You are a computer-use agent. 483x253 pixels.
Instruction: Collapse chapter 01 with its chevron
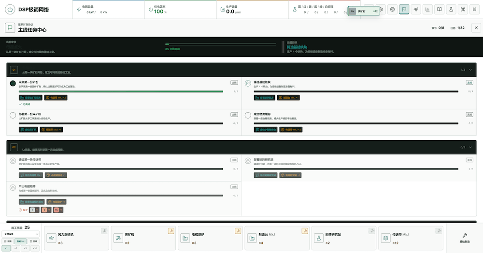click(470, 70)
